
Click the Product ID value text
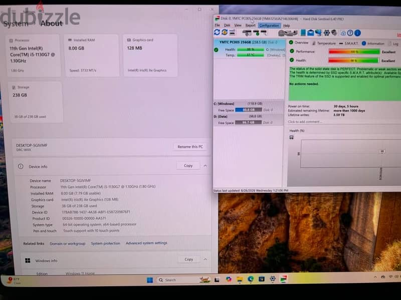[x=84, y=218]
